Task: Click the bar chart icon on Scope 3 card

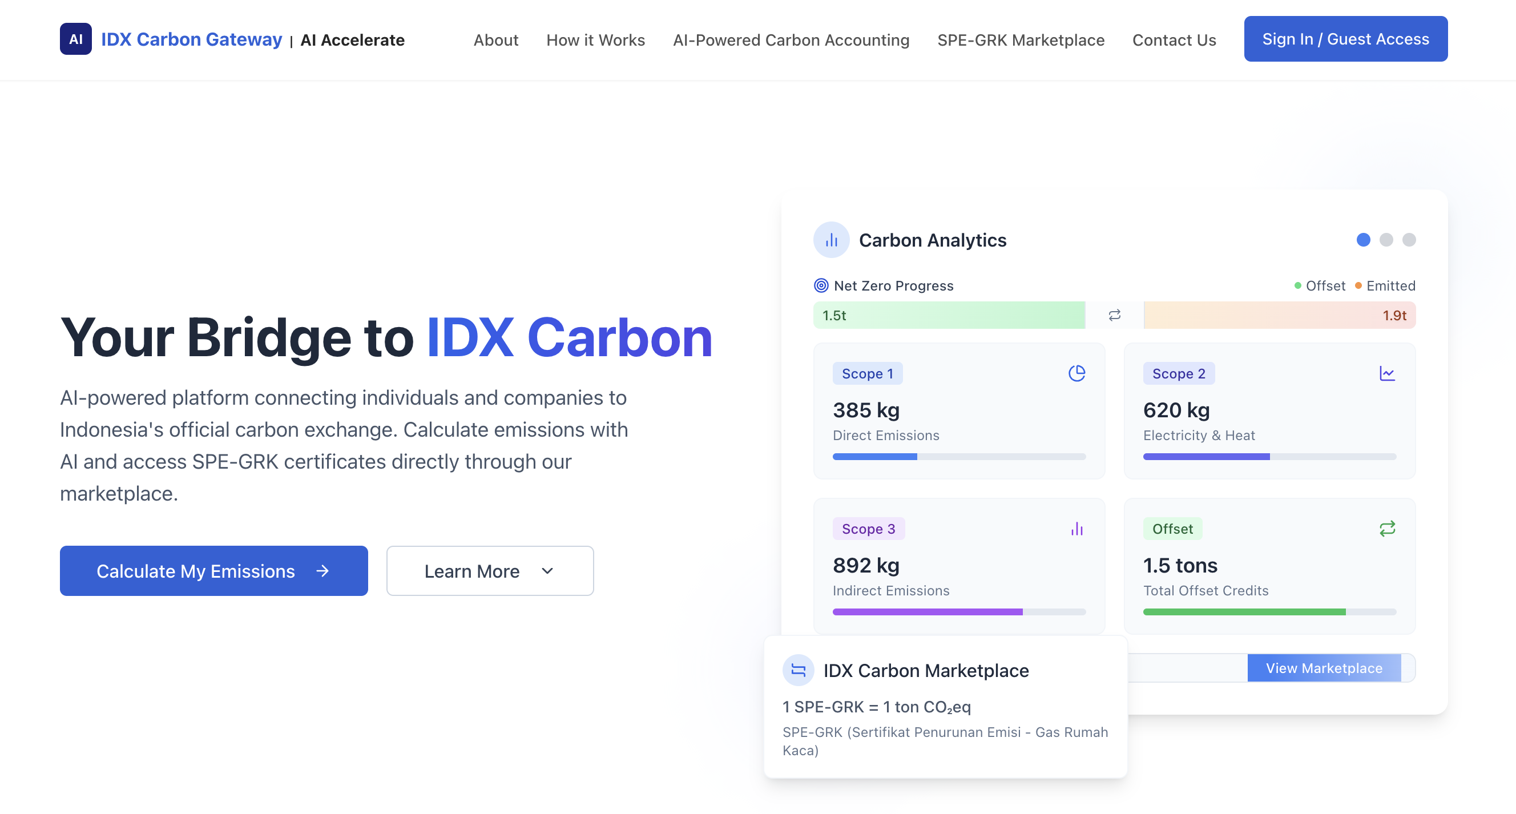Action: [x=1077, y=529]
